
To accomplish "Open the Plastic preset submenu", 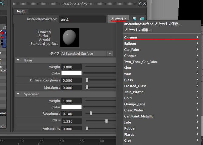I will [161, 134].
